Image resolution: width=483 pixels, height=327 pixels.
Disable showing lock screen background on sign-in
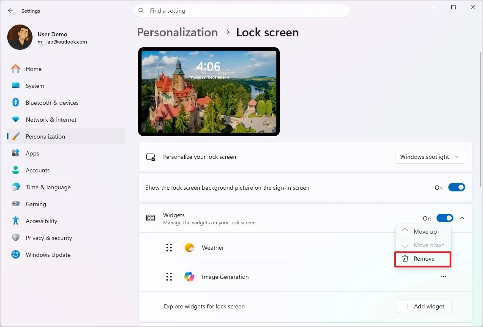[x=456, y=187]
